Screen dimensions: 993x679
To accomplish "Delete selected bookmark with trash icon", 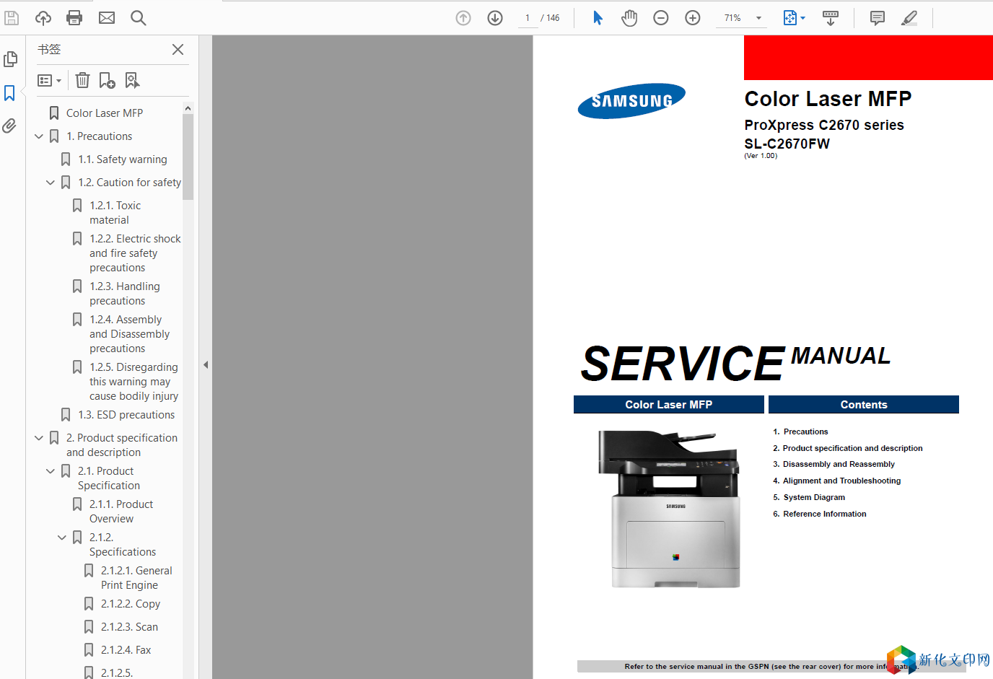I will coord(83,80).
